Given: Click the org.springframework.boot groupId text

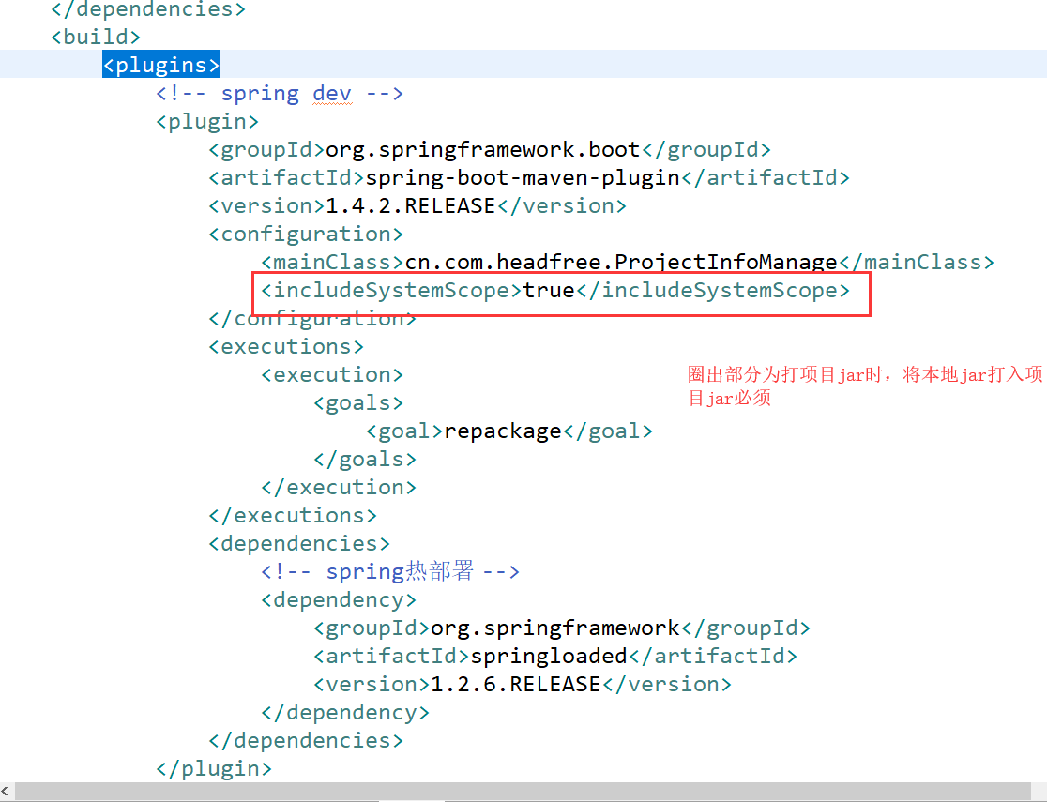Looking at the screenshot, I should coord(483,149).
